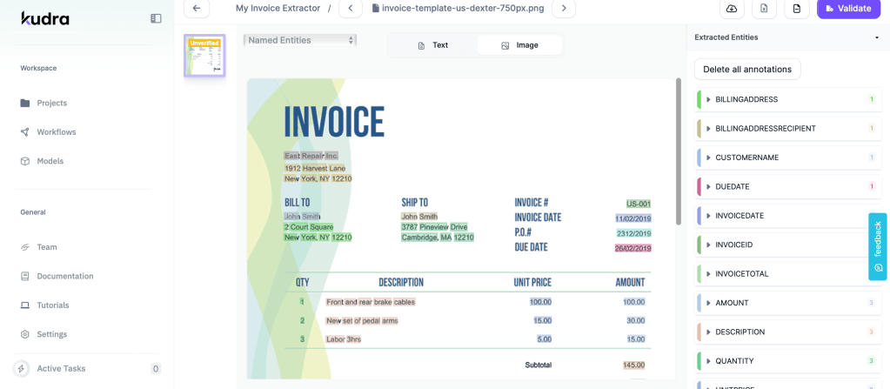Collapse the Extracted Entities panel arrow
This screenshot has width=890, height=389.
tap(878, 37)
